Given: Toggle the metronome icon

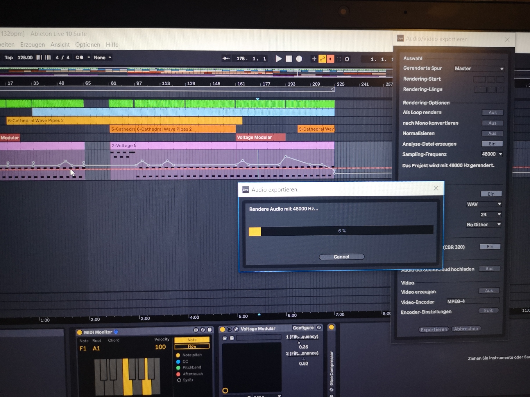Looking at the screenshot, I should click(x=79, y=57).
